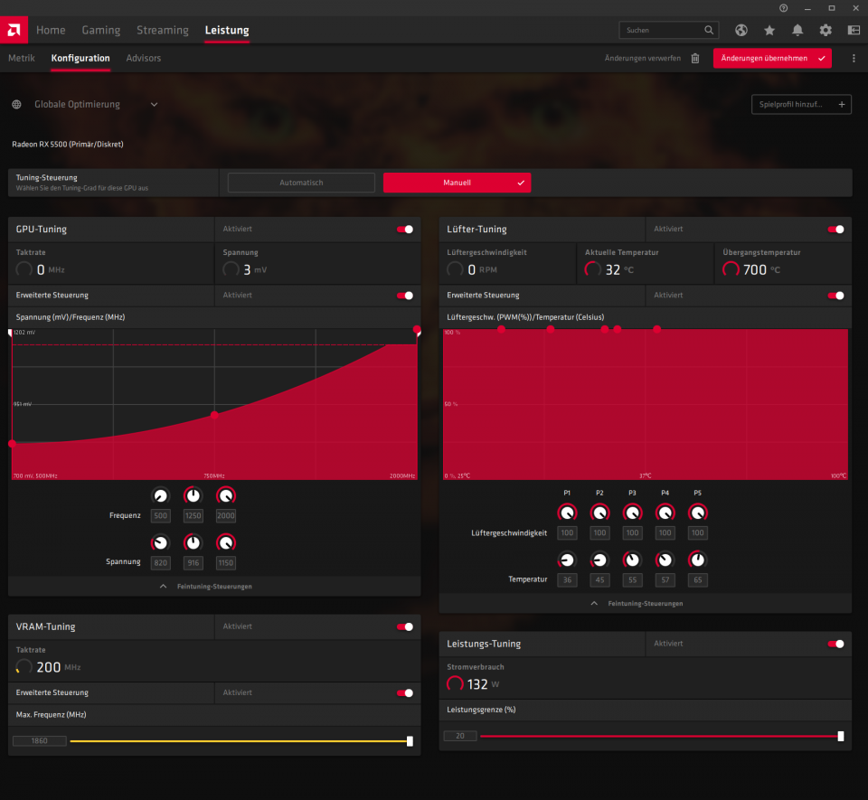Click the bottom-left point on voltage curve
868x800 pixels.
(x=12, y=444)
